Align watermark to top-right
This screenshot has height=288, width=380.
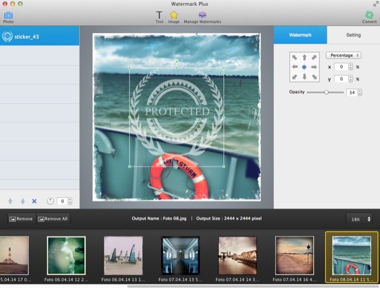click(314, 58)
